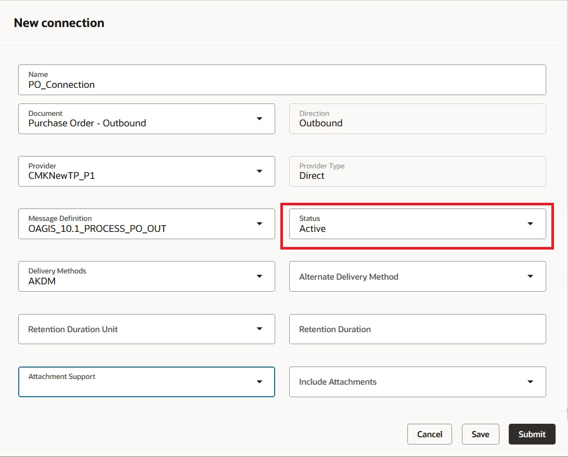Expand the Status dropdown arrow
The height and width of the screenshot is (457, 568).
pos(530,224)
